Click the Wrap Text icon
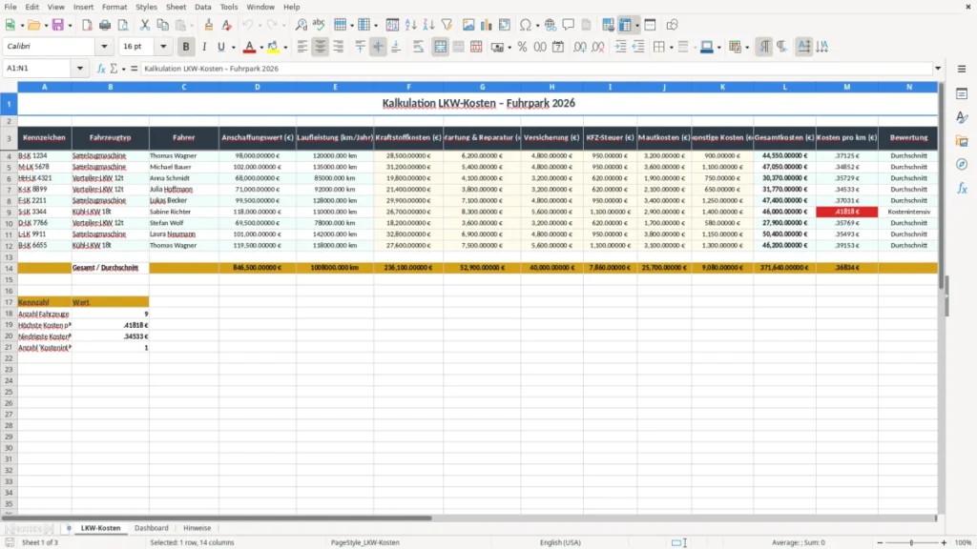 418,47
